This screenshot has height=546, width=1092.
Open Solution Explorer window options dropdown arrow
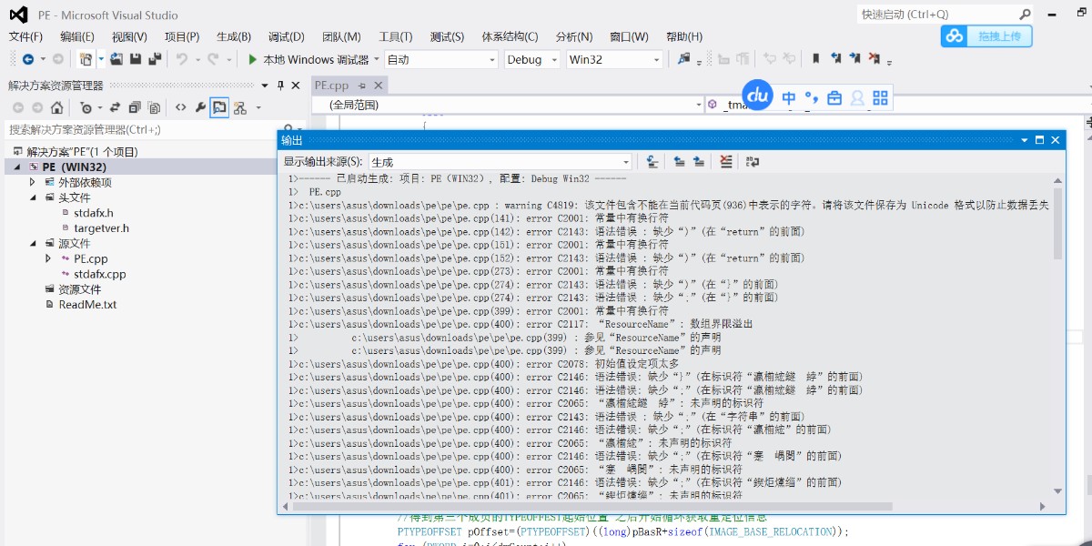coord(265,85)
